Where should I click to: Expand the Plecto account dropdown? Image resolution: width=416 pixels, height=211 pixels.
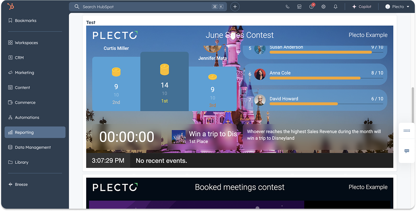click(x=397, y=7)
